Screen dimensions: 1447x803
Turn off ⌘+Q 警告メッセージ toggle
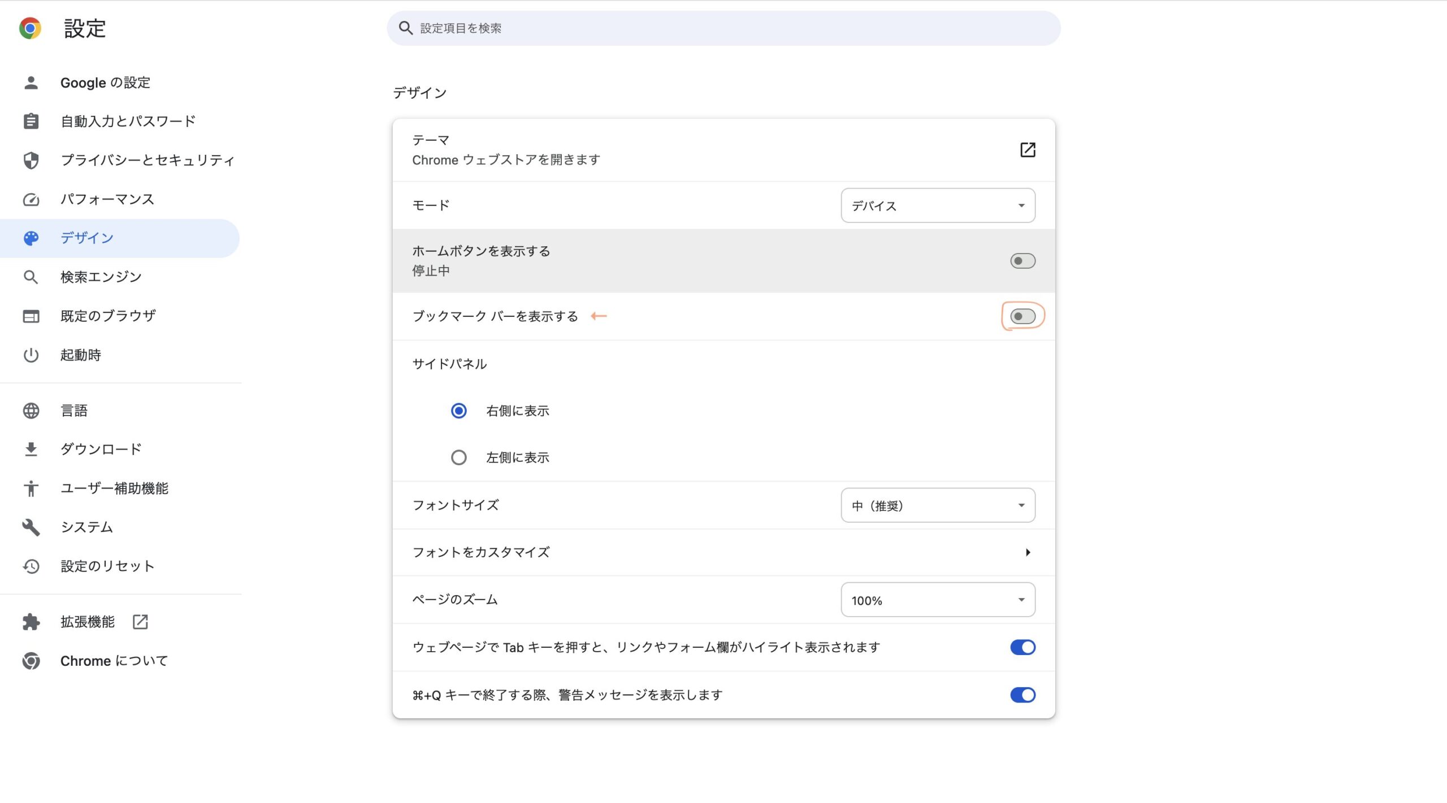(x=1023, y=695)
